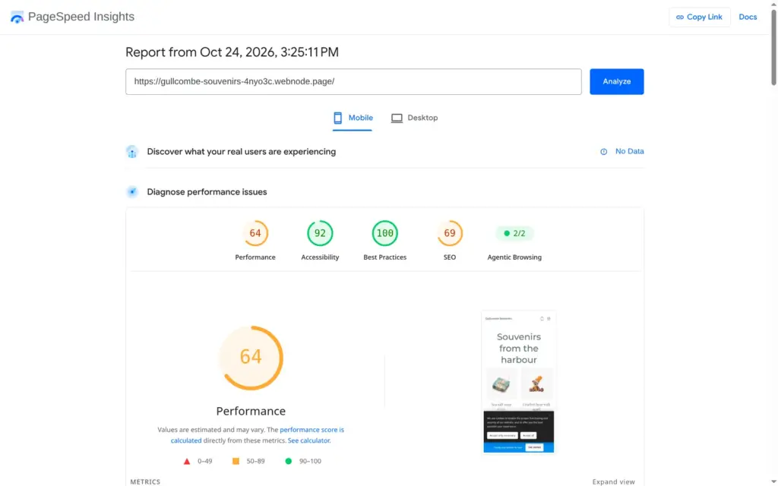The height and width of the screenshot is (486, 778).
Task: Open the performance score is calculated link
Action: (258, 435)
